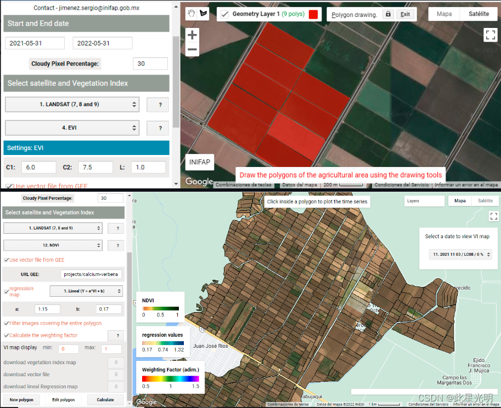Click Exit to stop polygon drawing

click(405, 14)
